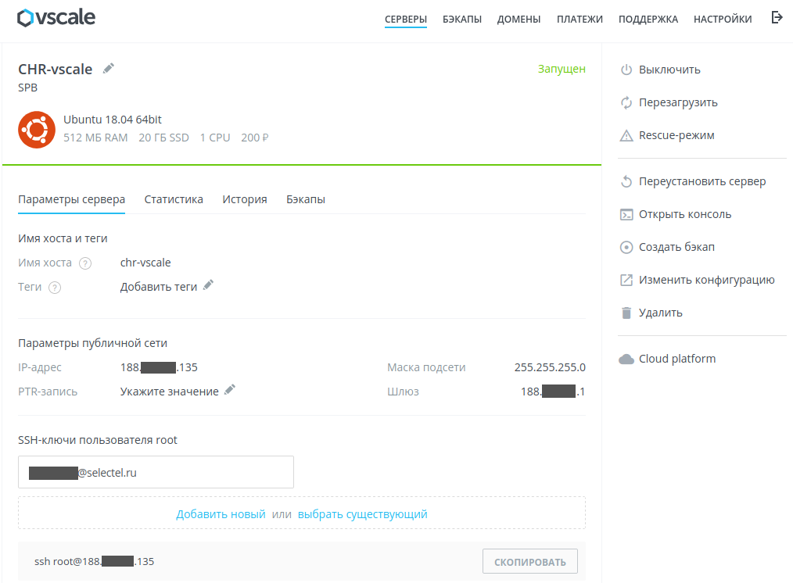The width and height of the screenshot is (793, 583).
Task: Click the Rescue-режим warning triangle icon
Action: [626, 136]
